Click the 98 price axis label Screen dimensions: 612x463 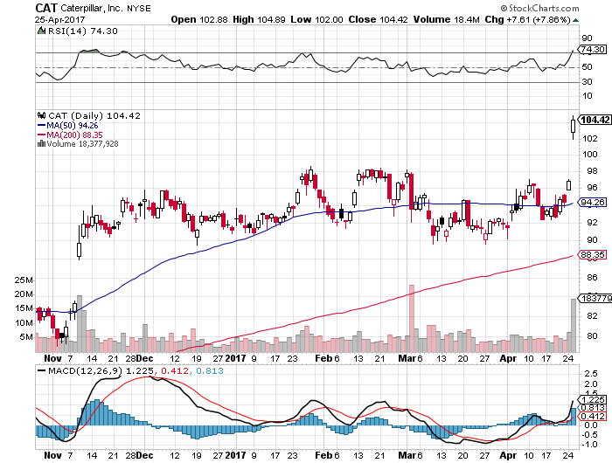click(x=592, y=171)
